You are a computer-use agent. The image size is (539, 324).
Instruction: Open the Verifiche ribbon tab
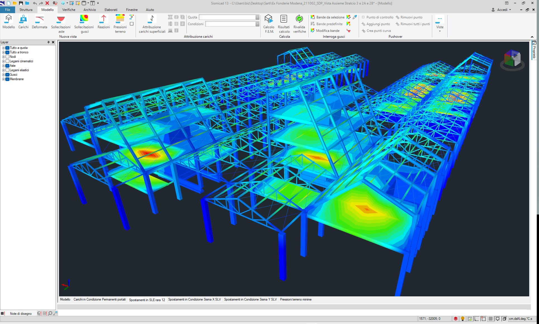(68, 9)
